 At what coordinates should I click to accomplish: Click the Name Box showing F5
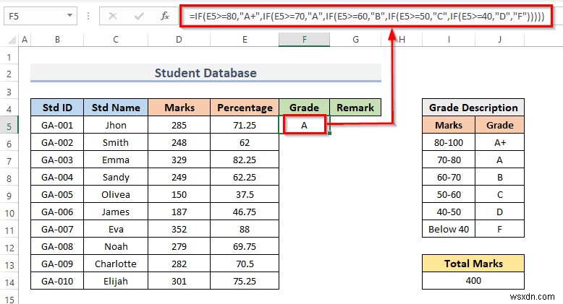(41, 17)
